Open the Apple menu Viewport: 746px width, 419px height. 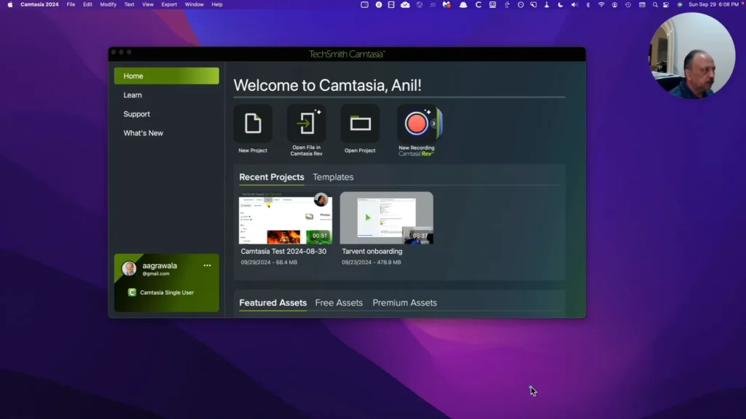pyautogui.click(x=10, y=4)
